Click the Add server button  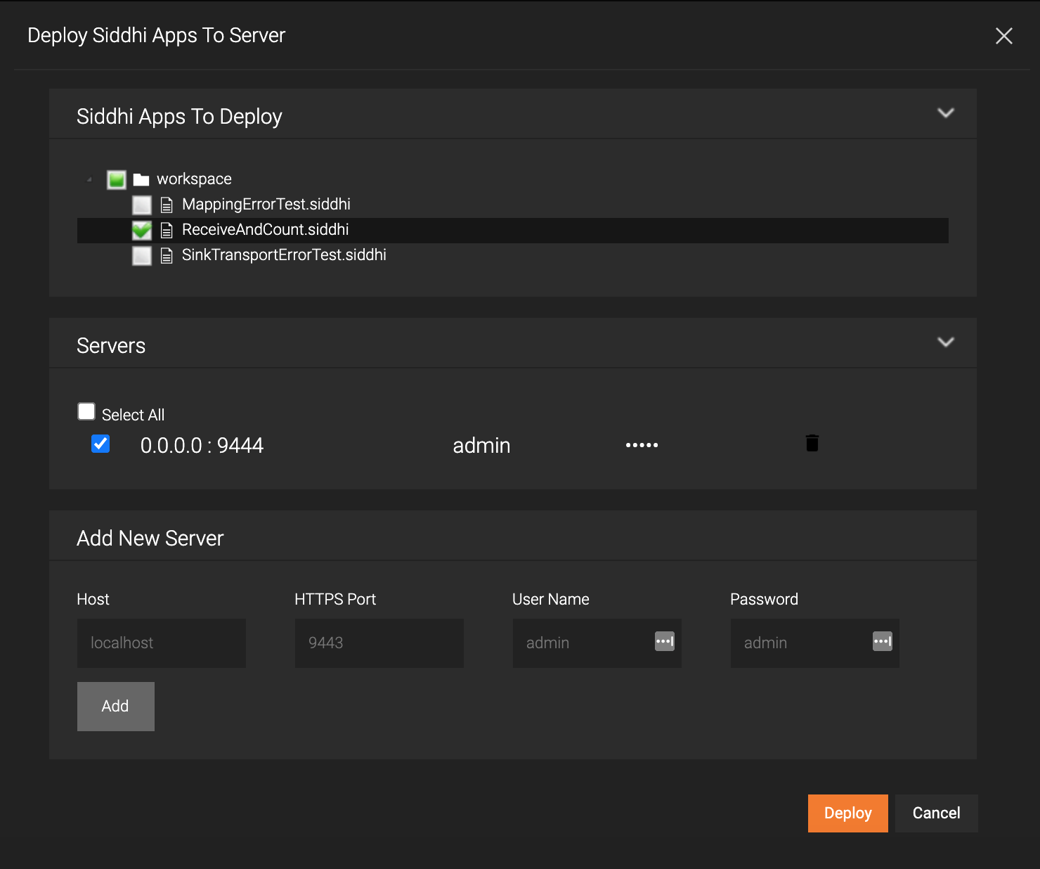click(116, 707)
